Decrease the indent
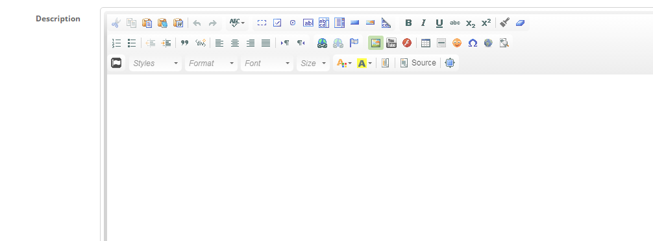This screenshot has height=241, width=653. coord(151,43)
